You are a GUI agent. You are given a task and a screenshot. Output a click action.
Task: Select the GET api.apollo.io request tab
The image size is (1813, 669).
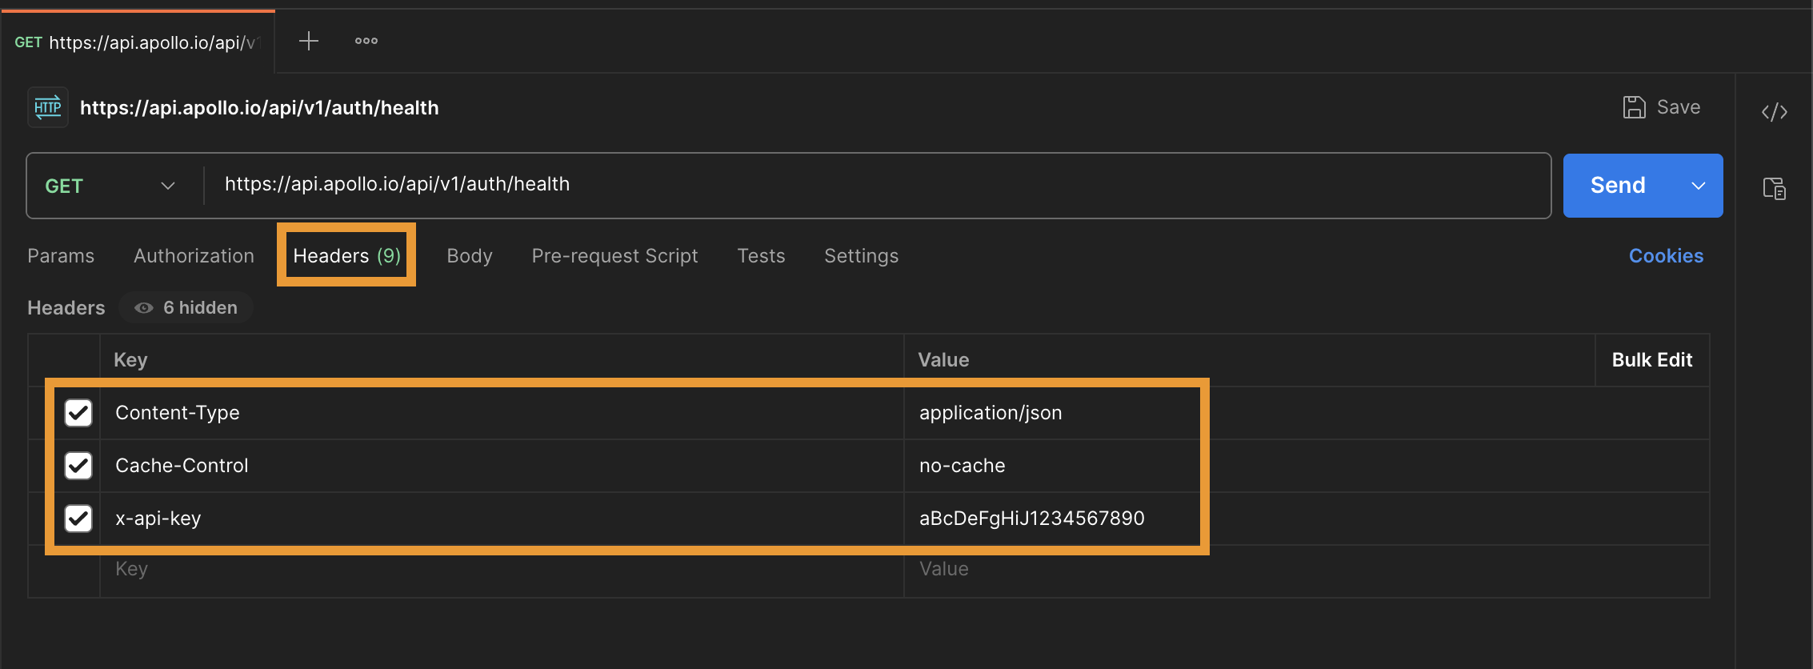pos(138,42)
